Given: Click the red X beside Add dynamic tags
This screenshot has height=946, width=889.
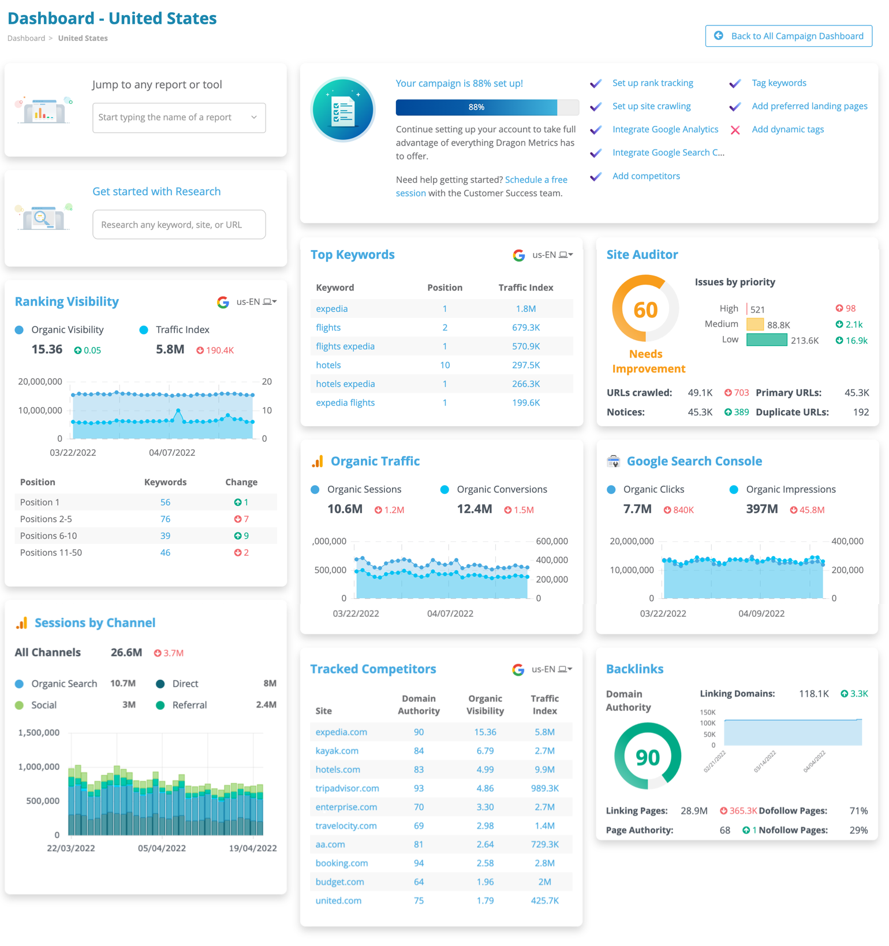Looking at the screenshot, I should point(735,130).
